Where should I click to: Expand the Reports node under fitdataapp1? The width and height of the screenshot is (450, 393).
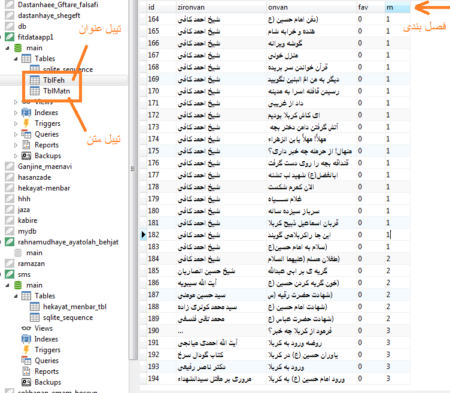tap(16, 145)
